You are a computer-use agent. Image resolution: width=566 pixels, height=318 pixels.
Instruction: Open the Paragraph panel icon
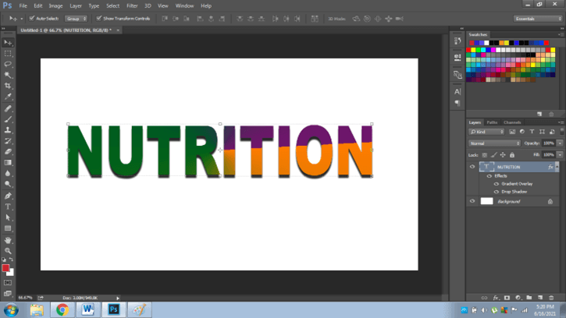457,104
